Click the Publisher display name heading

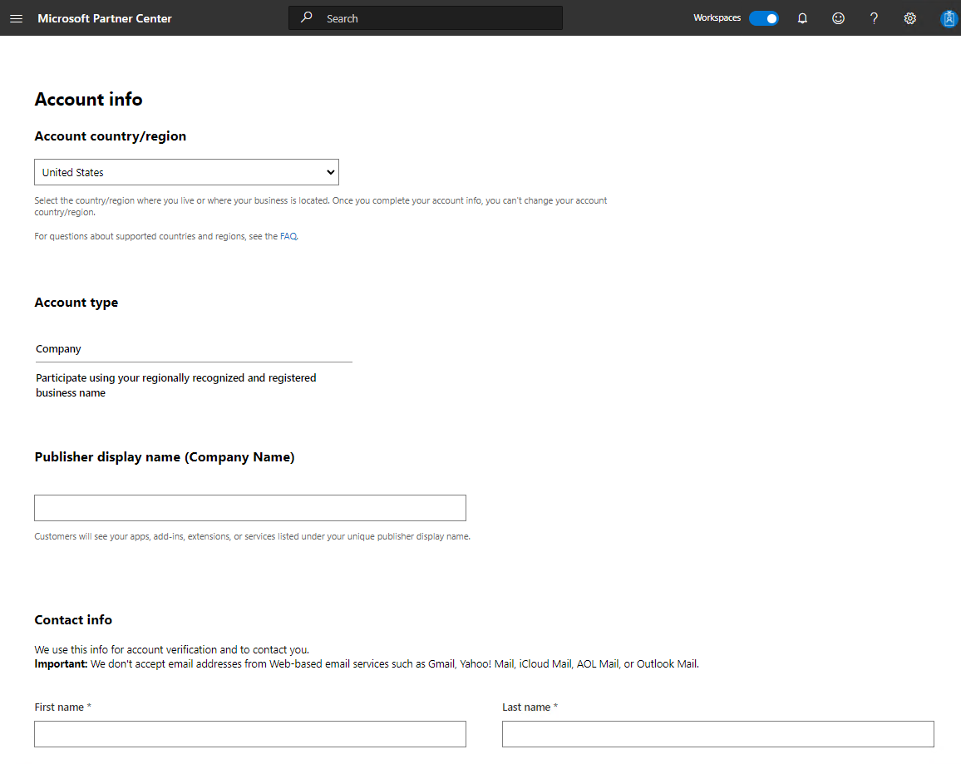[x=165, y=457]
